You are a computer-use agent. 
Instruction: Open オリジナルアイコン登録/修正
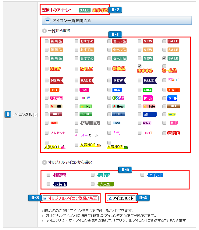point(70,198)
